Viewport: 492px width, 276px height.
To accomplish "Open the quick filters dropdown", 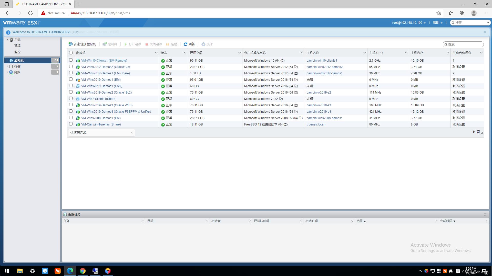I will [x=101, y=133].
